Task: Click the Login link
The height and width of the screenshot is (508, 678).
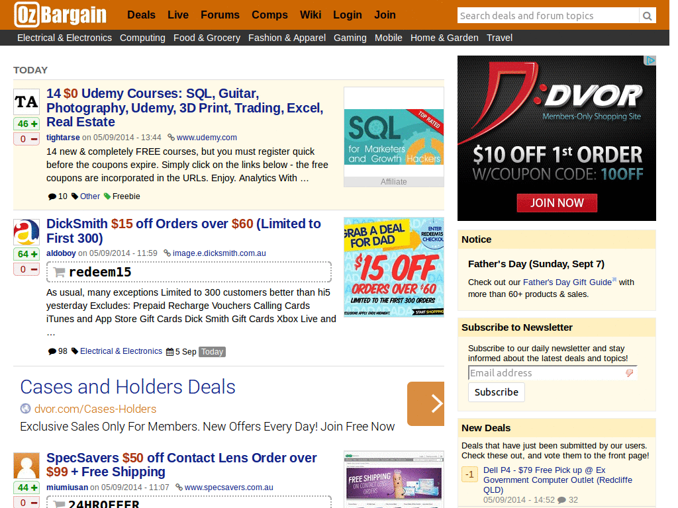Action: (347, 15)
